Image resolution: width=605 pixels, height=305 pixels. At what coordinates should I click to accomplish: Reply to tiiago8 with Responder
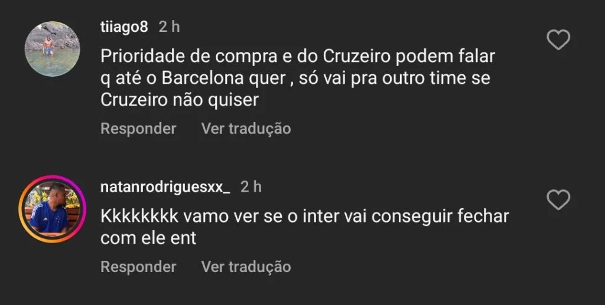(x=138, y=128)
